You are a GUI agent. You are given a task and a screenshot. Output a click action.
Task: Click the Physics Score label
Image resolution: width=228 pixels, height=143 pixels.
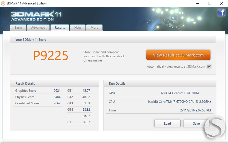point(25,97)
